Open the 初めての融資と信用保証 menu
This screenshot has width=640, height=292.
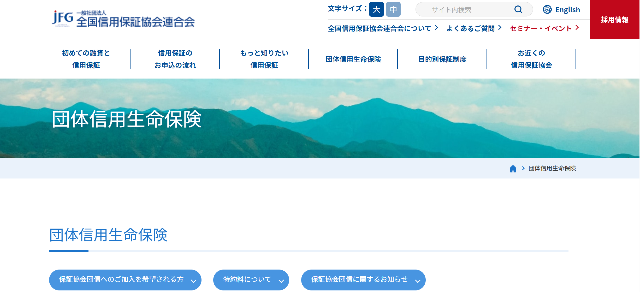tap(86, 59)
